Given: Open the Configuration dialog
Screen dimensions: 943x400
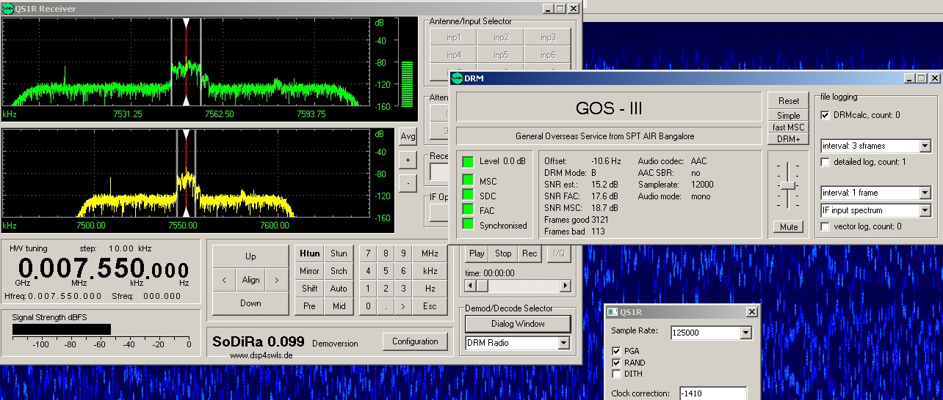Looking at the screenshot, I should (415, 341).
